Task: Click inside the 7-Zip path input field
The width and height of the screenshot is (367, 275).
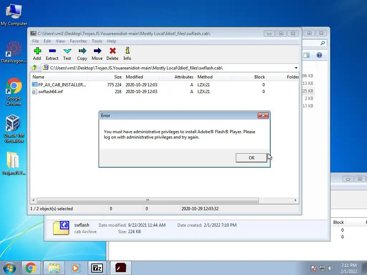Action: coord(168,68)
